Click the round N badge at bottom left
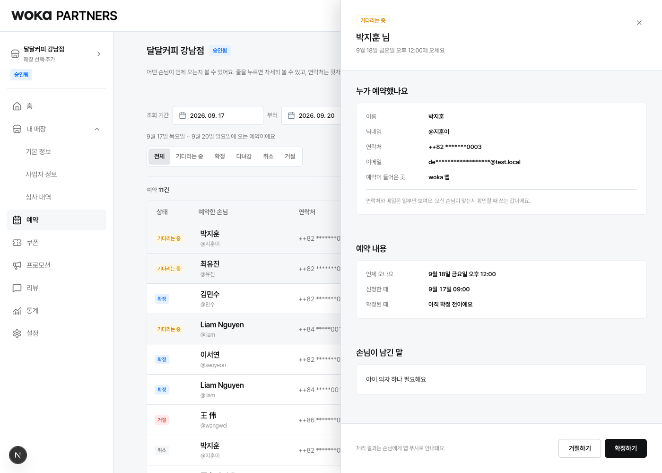This screenshot has height=473, width=662. 18,455
